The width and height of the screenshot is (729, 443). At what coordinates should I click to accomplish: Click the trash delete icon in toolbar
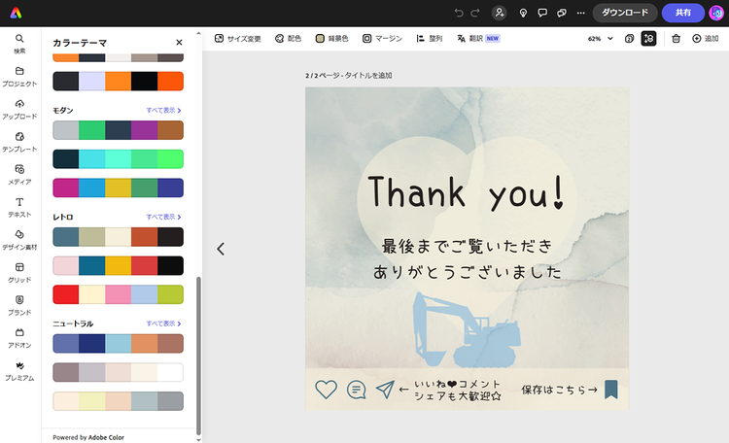[676, 39]
